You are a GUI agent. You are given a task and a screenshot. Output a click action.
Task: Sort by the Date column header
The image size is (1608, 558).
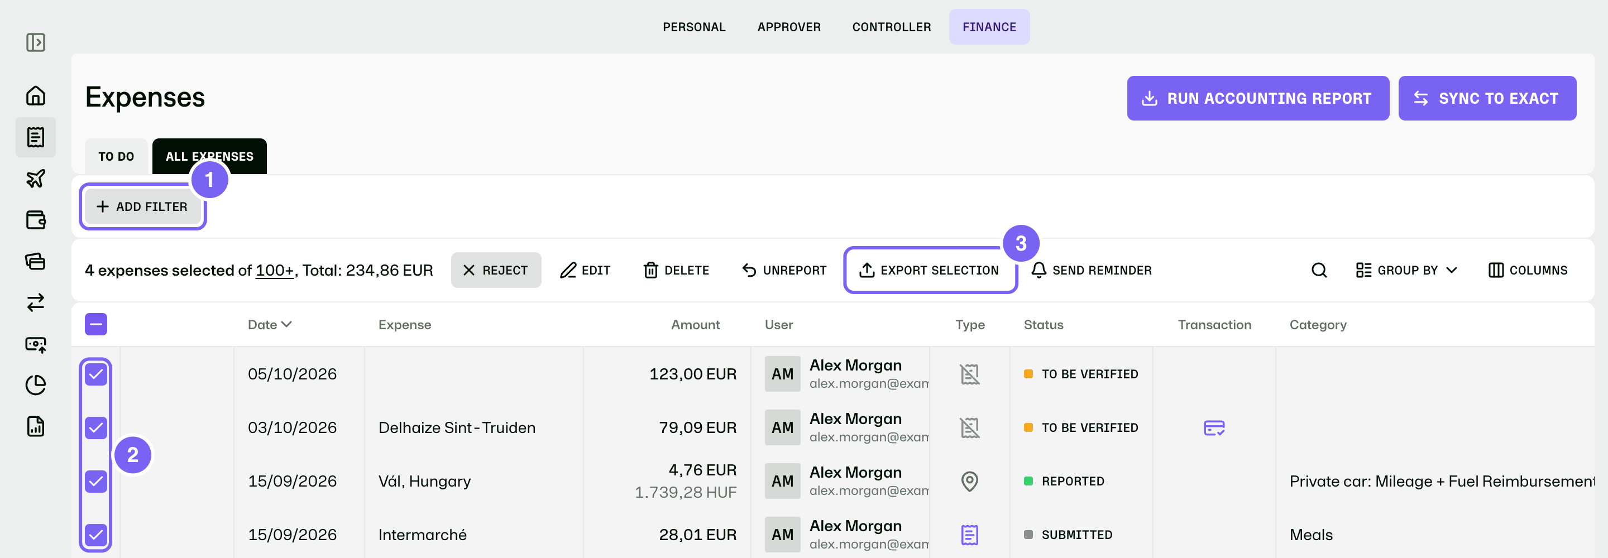tap(270, 325)
